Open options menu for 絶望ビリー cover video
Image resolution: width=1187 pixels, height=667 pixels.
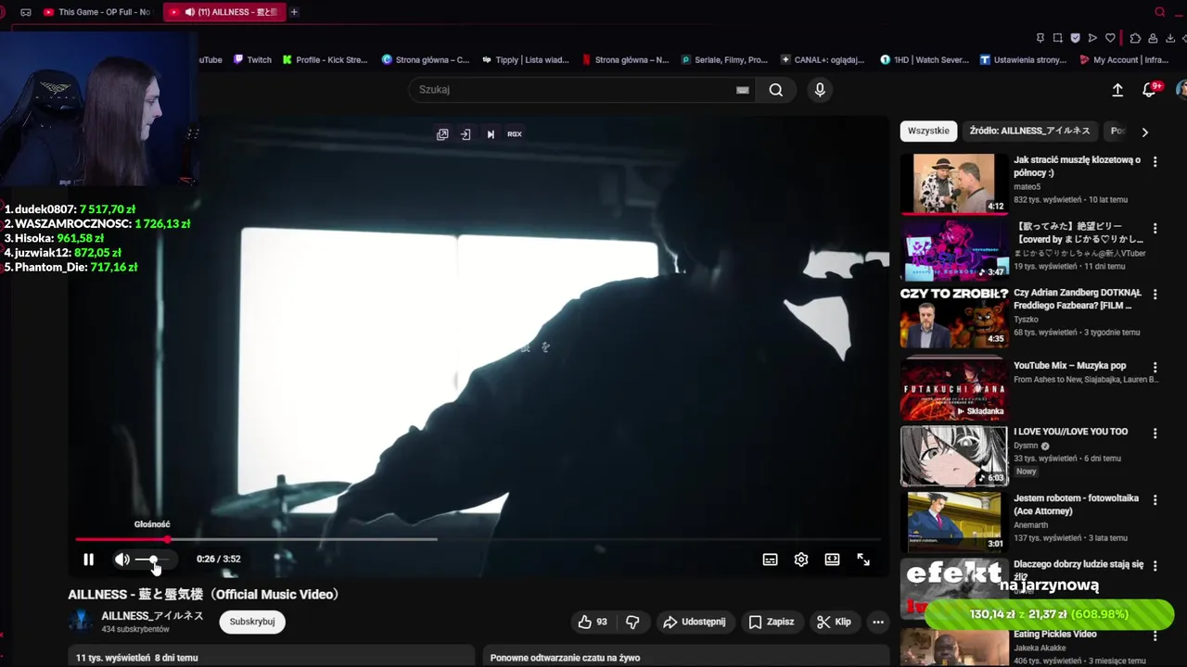pyautogui.click(x=1155, y=228)
